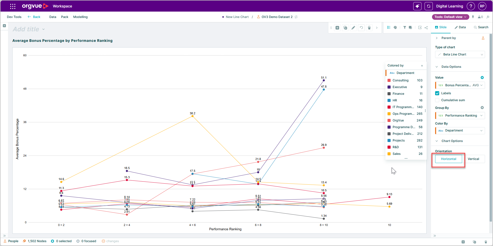Viewport: 493px width, 246px height.
Task: Open Group By settings gear icon
Action: coord(482,108)
